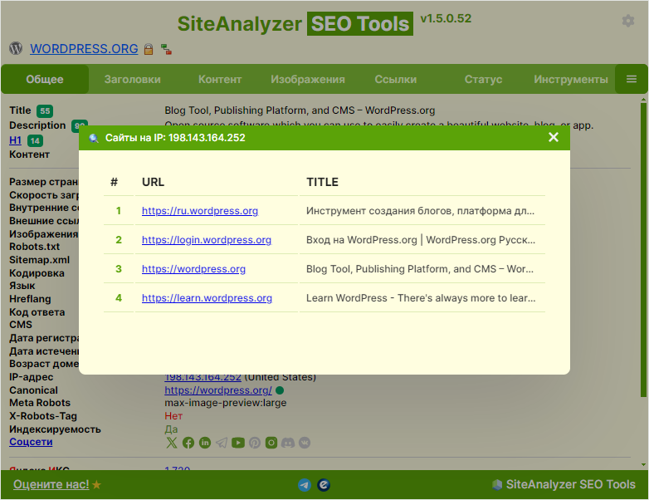Click the TITLE column header
This screenshot has height=500, width=649.
click(323, 182)
